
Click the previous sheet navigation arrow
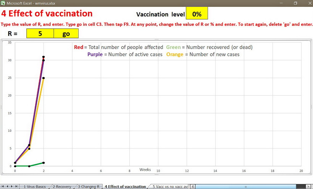[8, 186]
